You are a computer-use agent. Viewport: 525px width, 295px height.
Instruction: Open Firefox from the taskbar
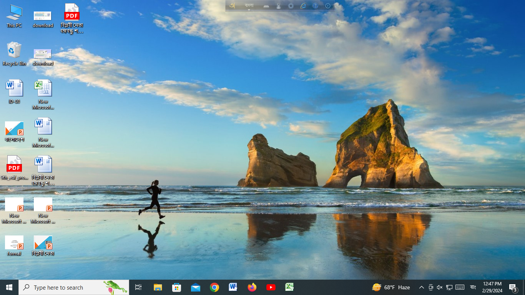pos(252,287)
